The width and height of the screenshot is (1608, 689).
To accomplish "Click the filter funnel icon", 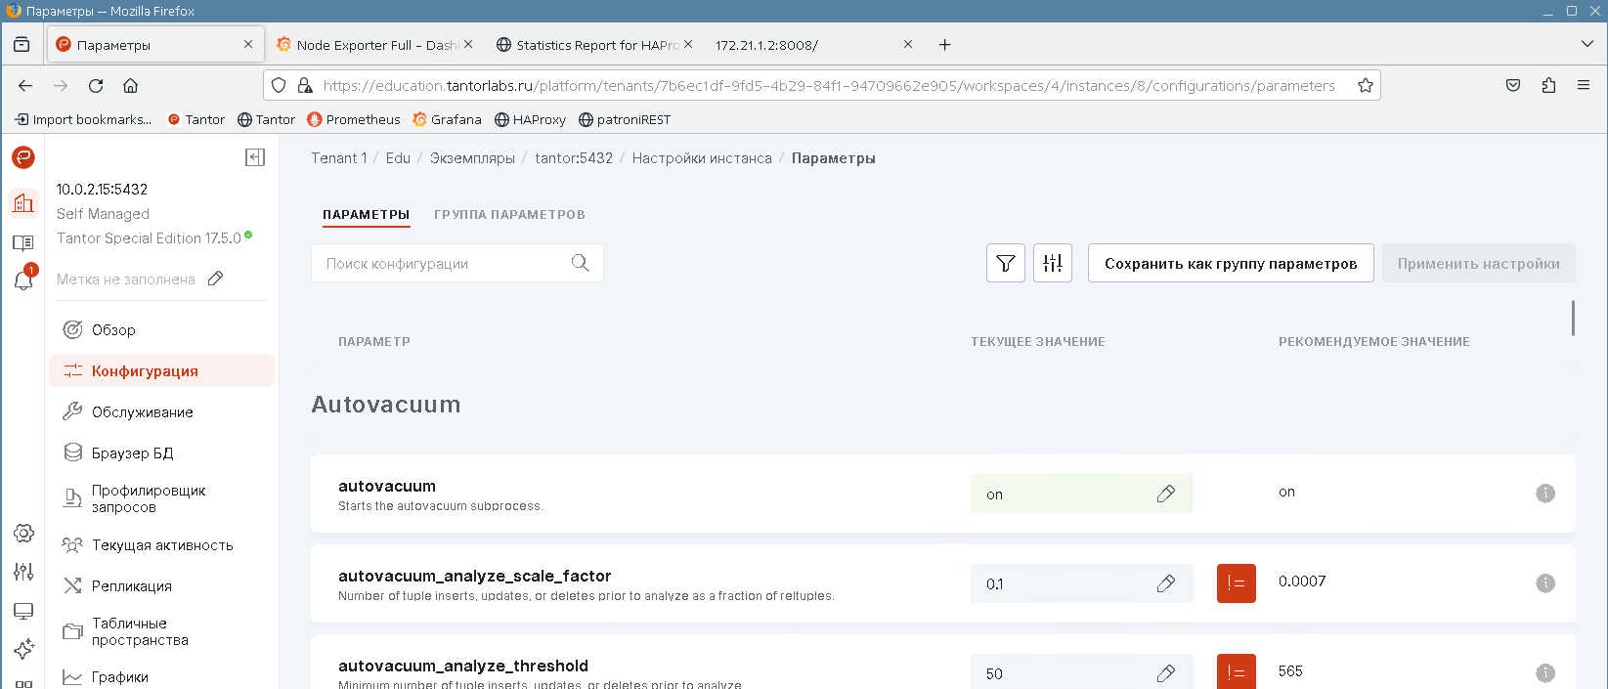I will point(1005,263).
